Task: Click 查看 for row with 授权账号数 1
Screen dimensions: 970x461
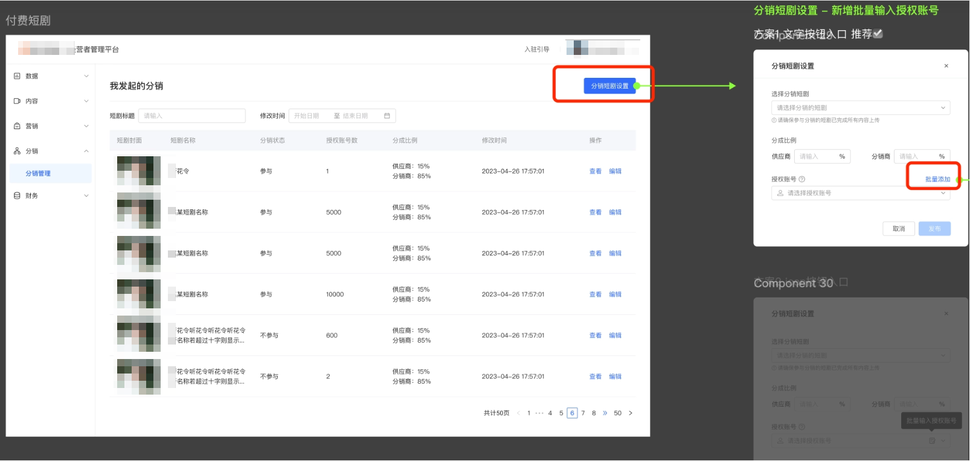Action: click(x=595, y=171)
